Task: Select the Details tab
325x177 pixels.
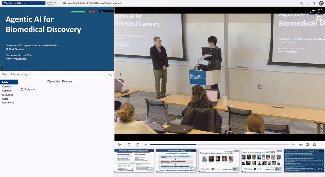Action: click(9, 82)
